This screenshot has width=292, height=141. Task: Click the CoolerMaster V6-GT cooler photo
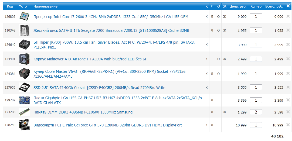(x=24, y=74)
